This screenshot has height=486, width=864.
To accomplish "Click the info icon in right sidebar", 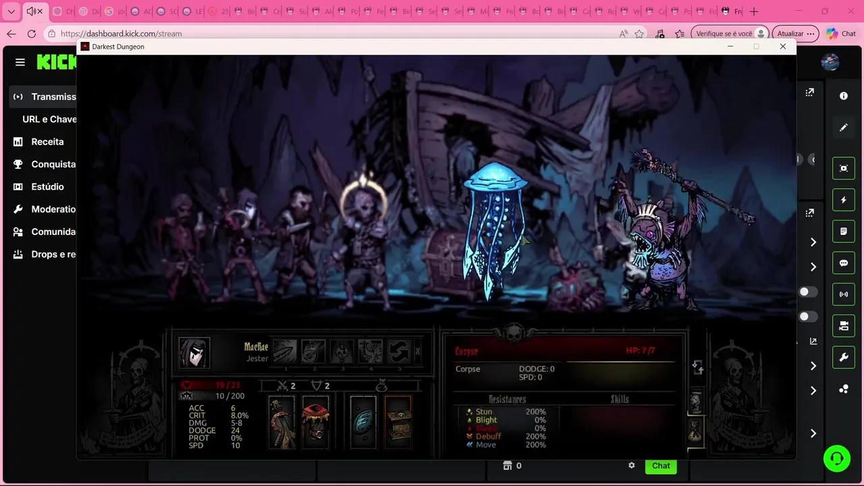I will tap(843, 96).
